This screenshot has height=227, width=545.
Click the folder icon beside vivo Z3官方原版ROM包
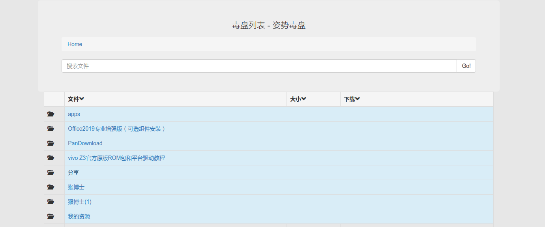click(x=51, y=158)
